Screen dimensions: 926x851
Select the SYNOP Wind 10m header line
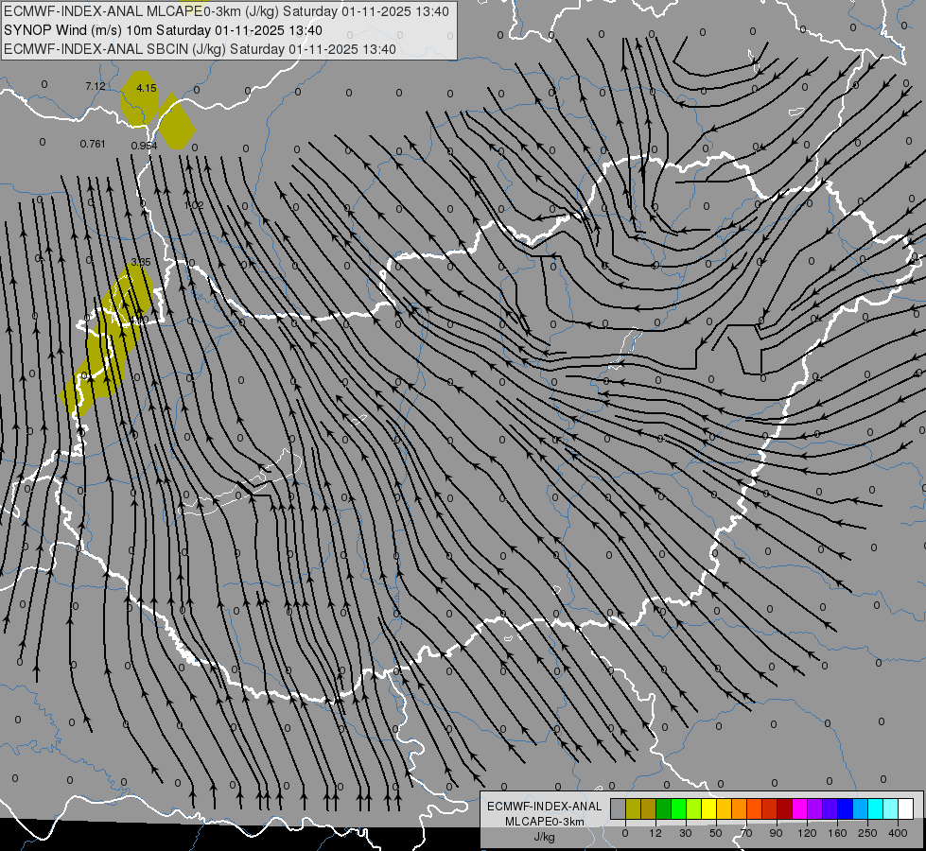click(163, 30)
